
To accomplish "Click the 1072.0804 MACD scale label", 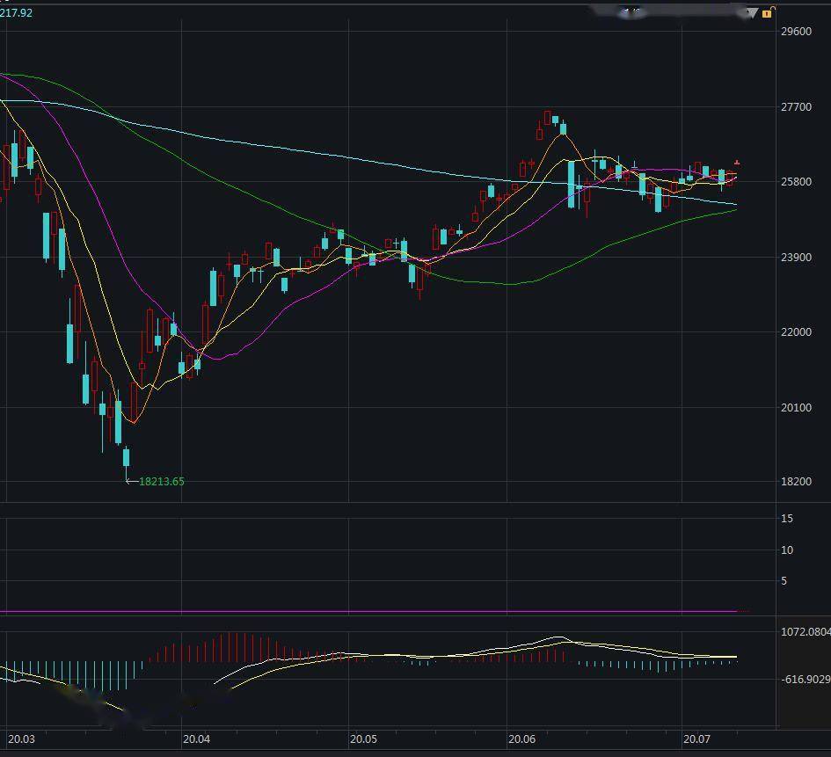I will point(805,632).
